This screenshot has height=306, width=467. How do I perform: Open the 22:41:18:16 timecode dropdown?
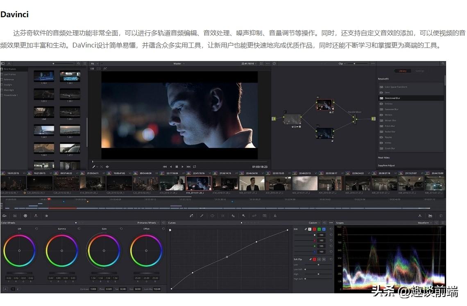249,63
